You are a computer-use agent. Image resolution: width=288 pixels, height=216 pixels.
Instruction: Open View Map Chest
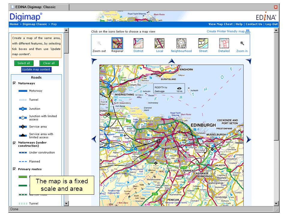coord(220,24)
